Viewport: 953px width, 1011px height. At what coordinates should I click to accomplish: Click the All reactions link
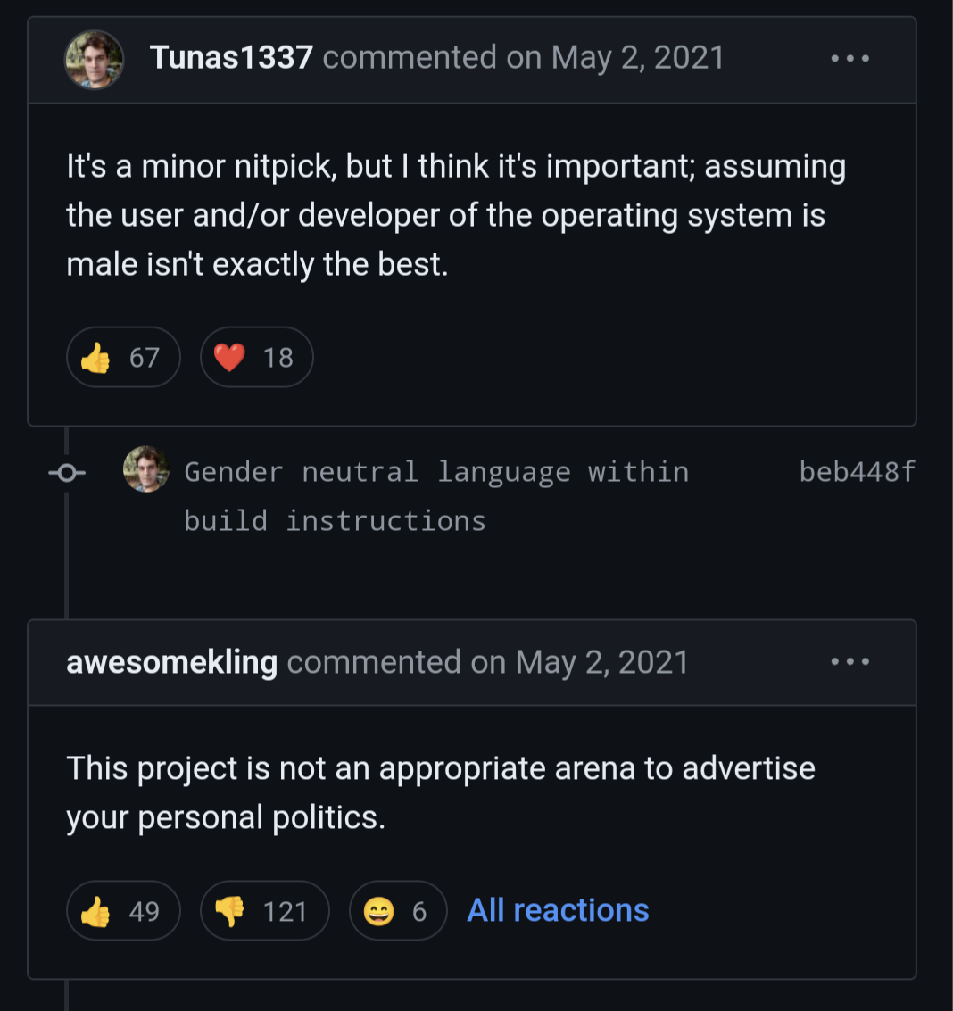click(558, 910)
